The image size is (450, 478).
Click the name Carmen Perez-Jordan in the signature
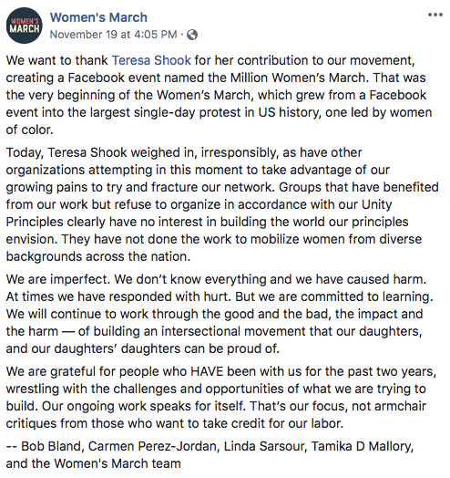152,446
